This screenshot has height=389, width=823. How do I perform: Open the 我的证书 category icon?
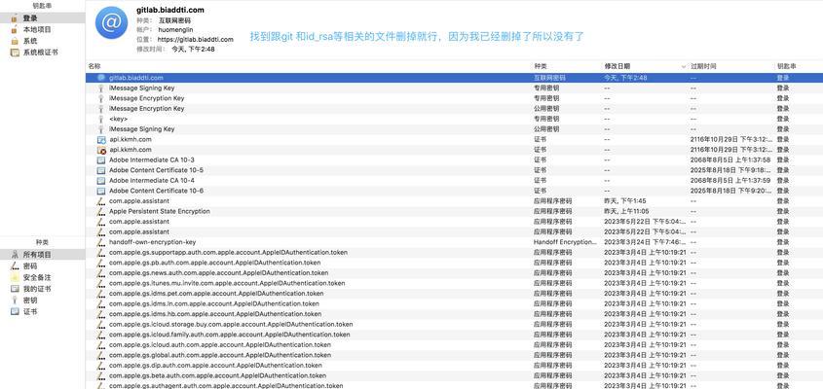[15, 289]
